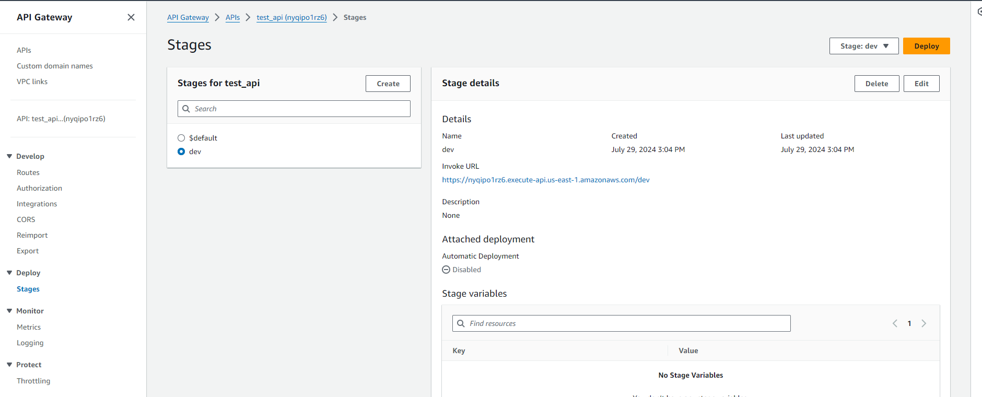Screen dimensions: 982x397
Task: Collapse the Develop section in sidebar
Action: (9, 156)
